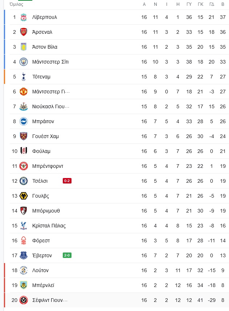The width and height of the screenshot is (229, 311).
Task: Open Chelsea's red 0-2 result badge
Action: click(x=67, y=181)
